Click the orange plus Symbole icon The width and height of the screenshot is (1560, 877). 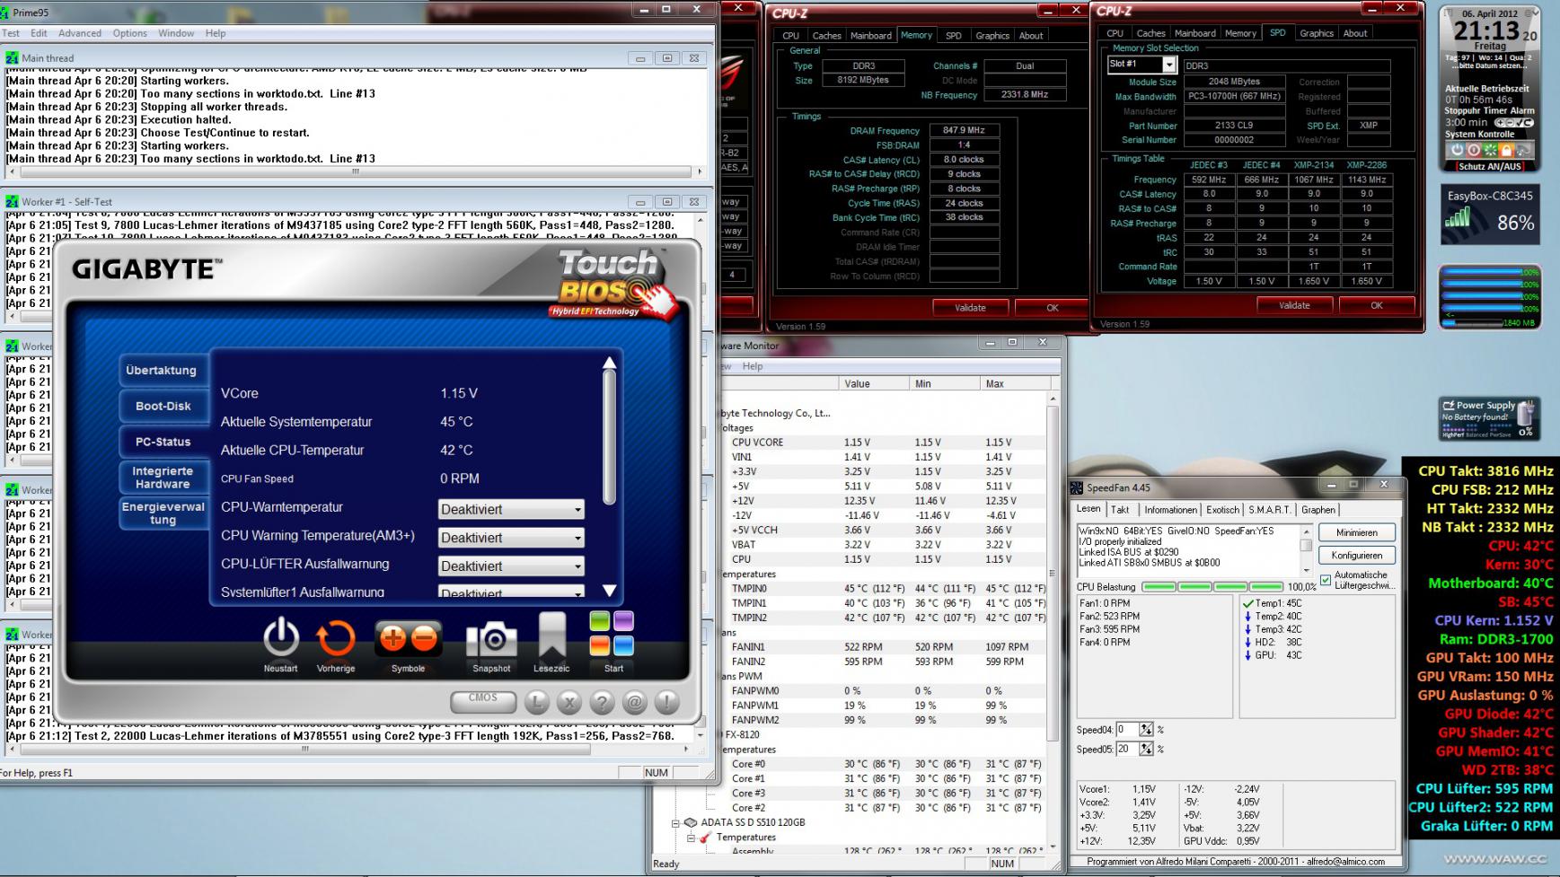point(392,638)
